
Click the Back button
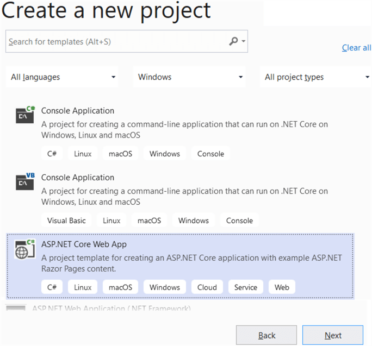[x=266, y=335]
